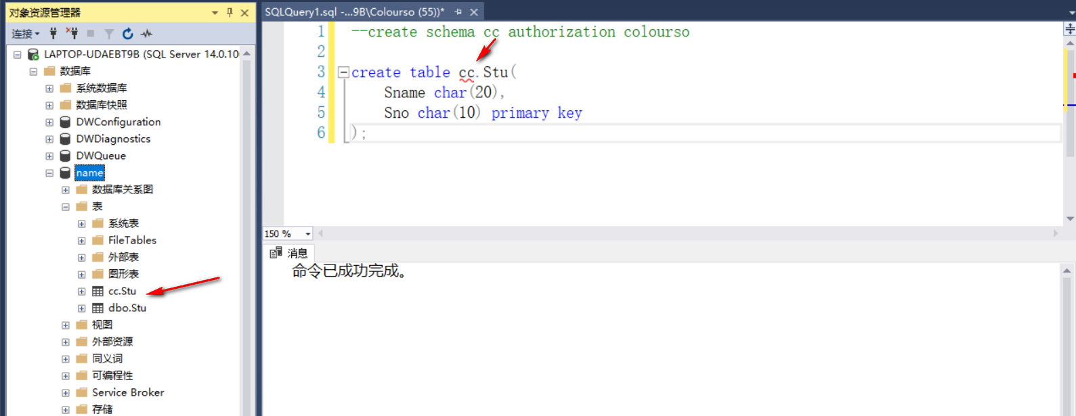Click the Connect Object Explorer plug icon
The width and height of the screenshot is (1076, 416).
coord(53,33)
